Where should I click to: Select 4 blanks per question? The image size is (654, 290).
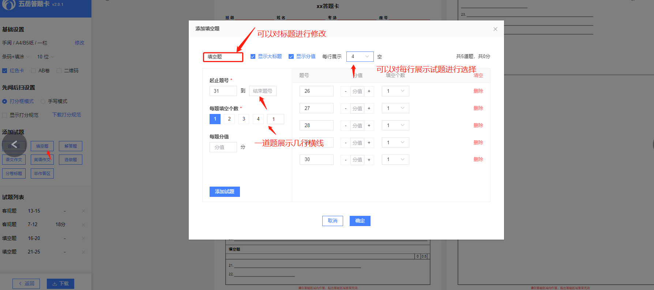tap(258, 119)
